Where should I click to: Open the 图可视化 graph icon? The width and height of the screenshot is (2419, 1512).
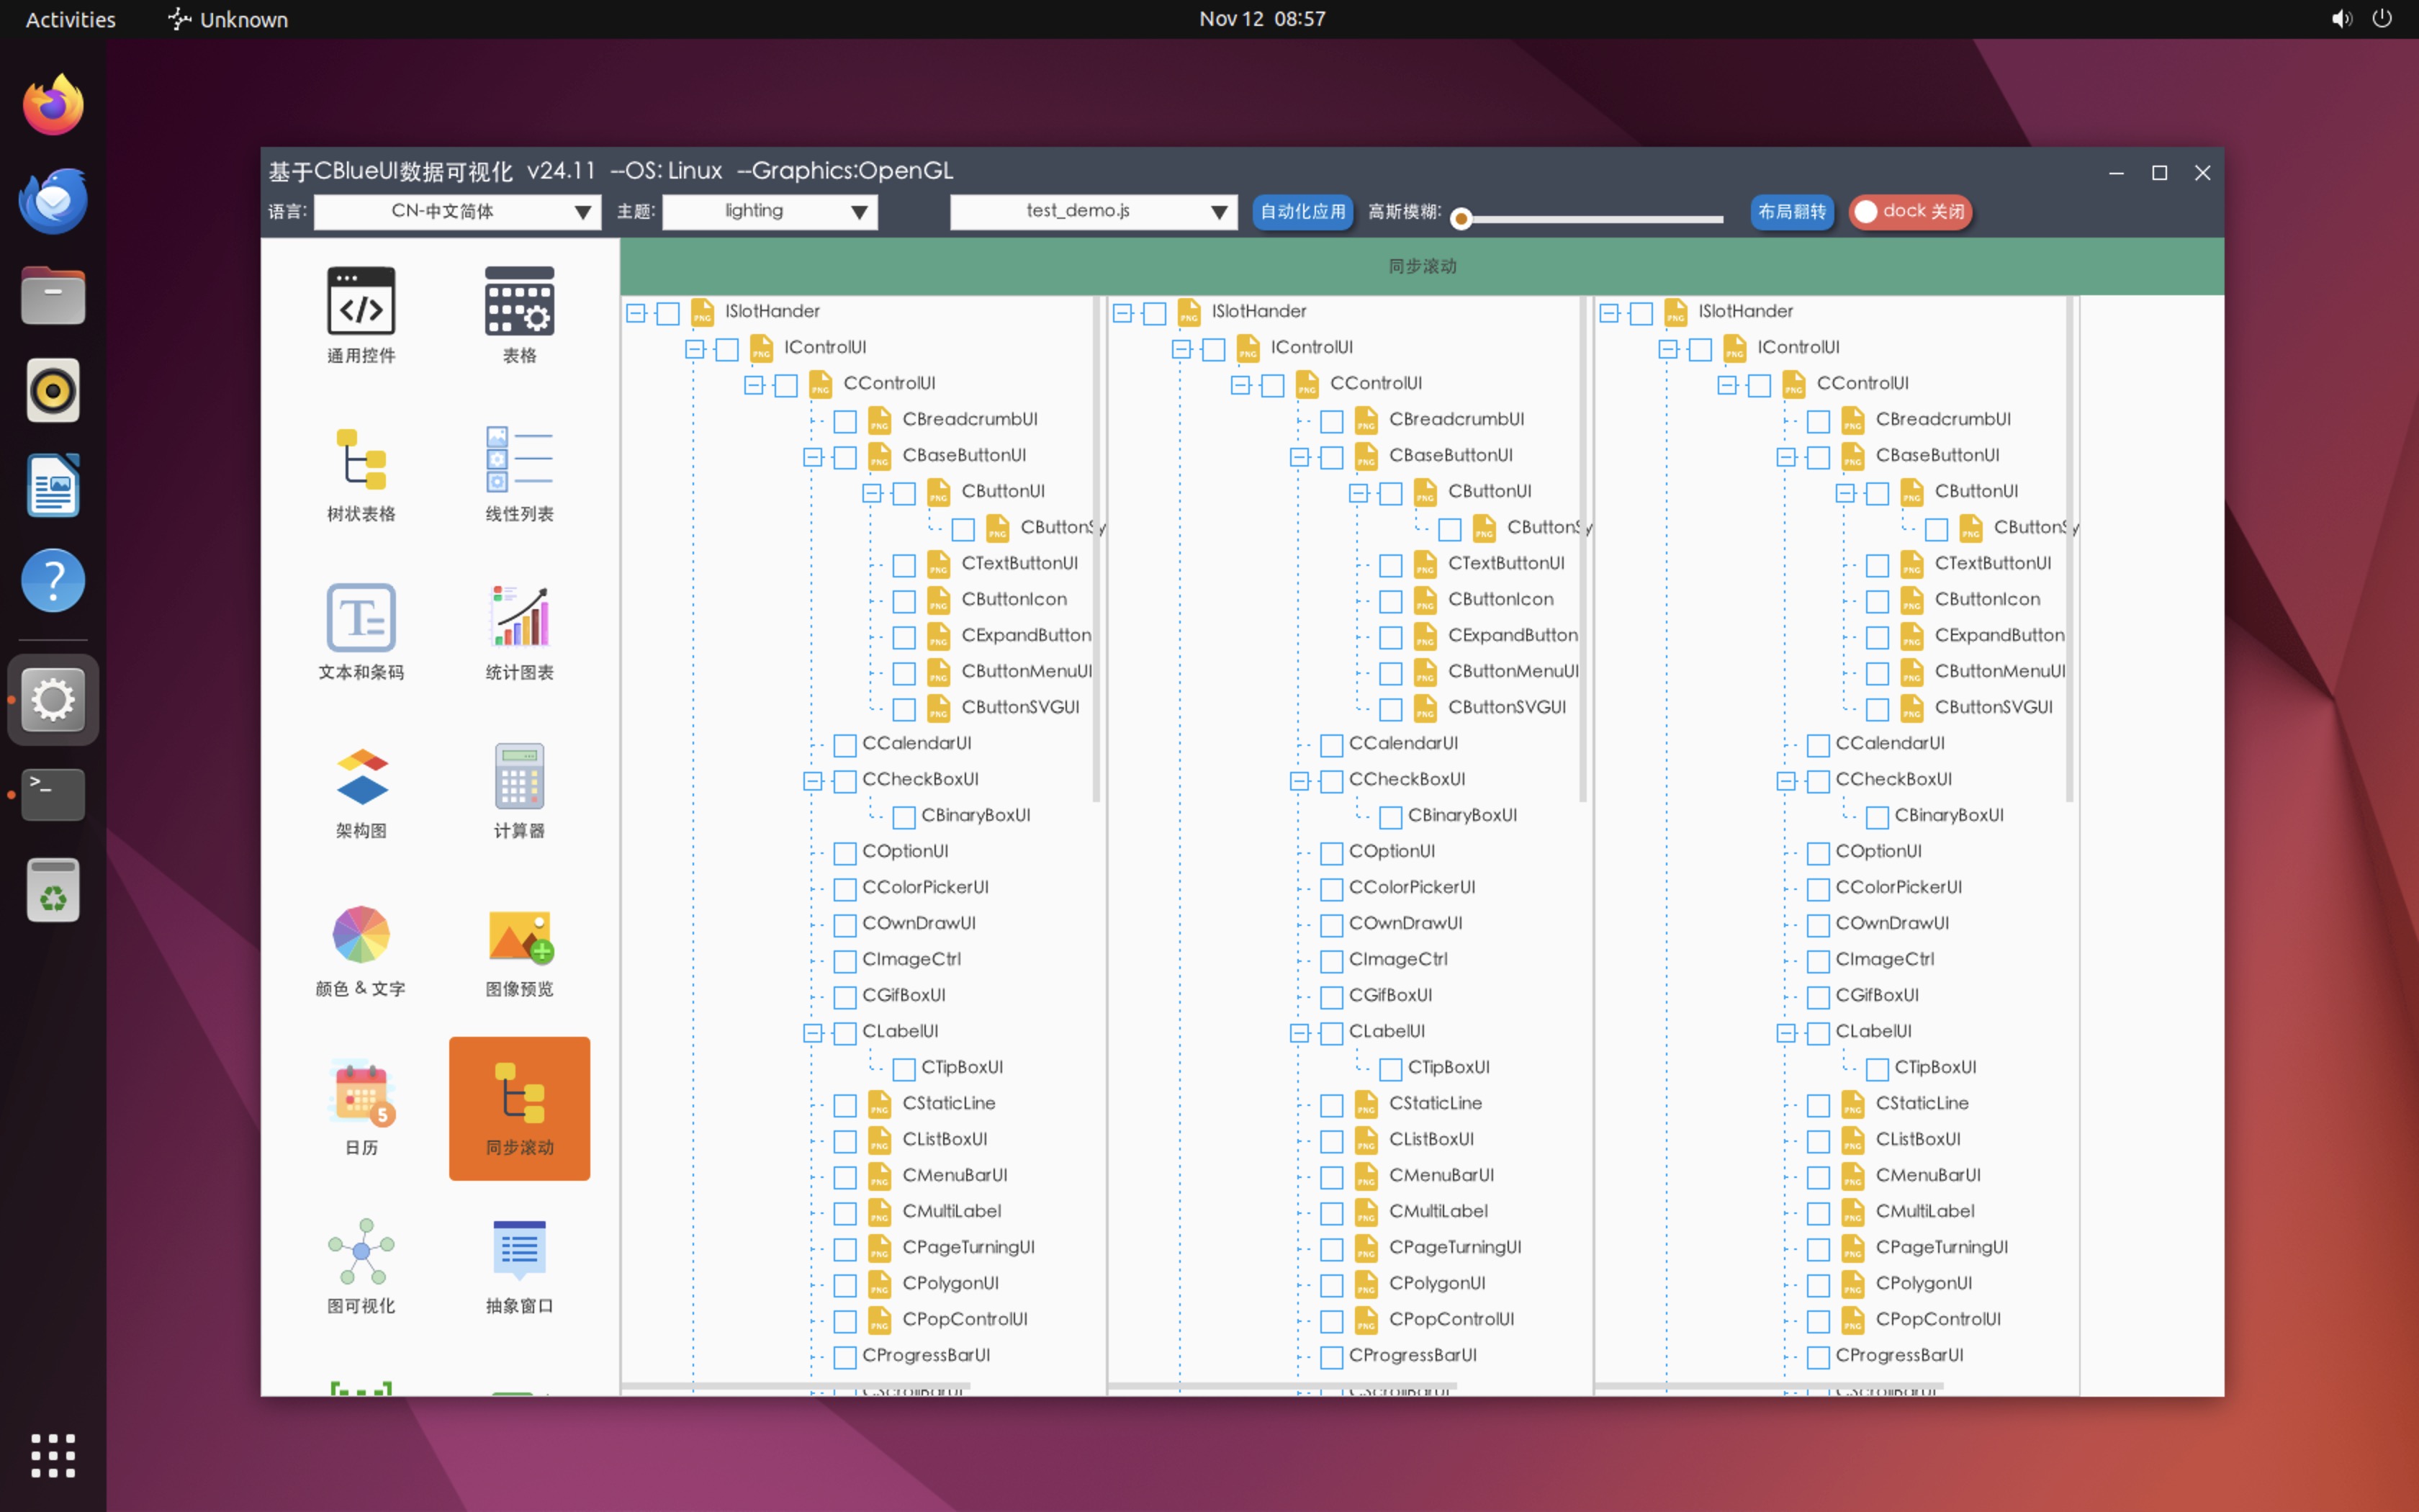pyautogui.click(x=361, y=1252)
